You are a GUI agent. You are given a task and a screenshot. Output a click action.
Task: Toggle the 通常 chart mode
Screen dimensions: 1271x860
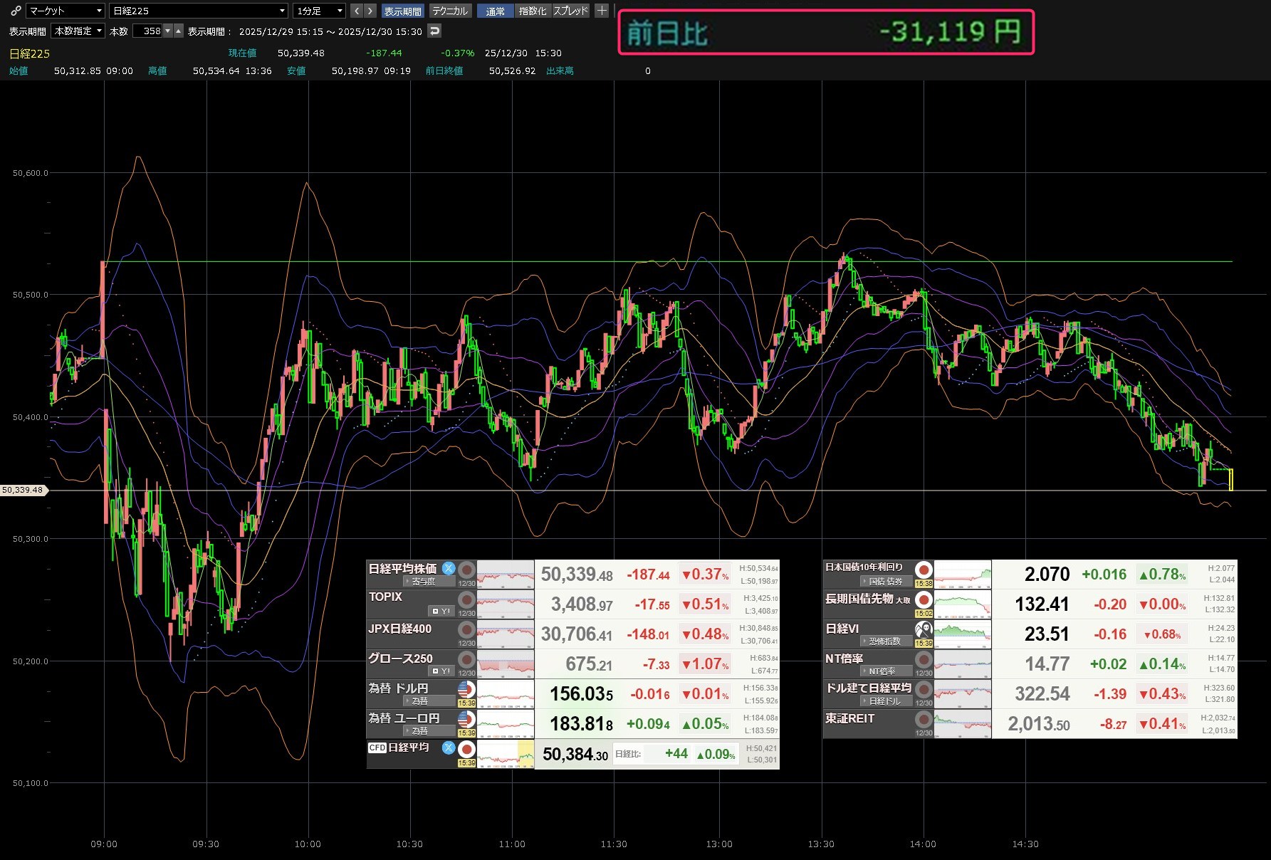495,11
